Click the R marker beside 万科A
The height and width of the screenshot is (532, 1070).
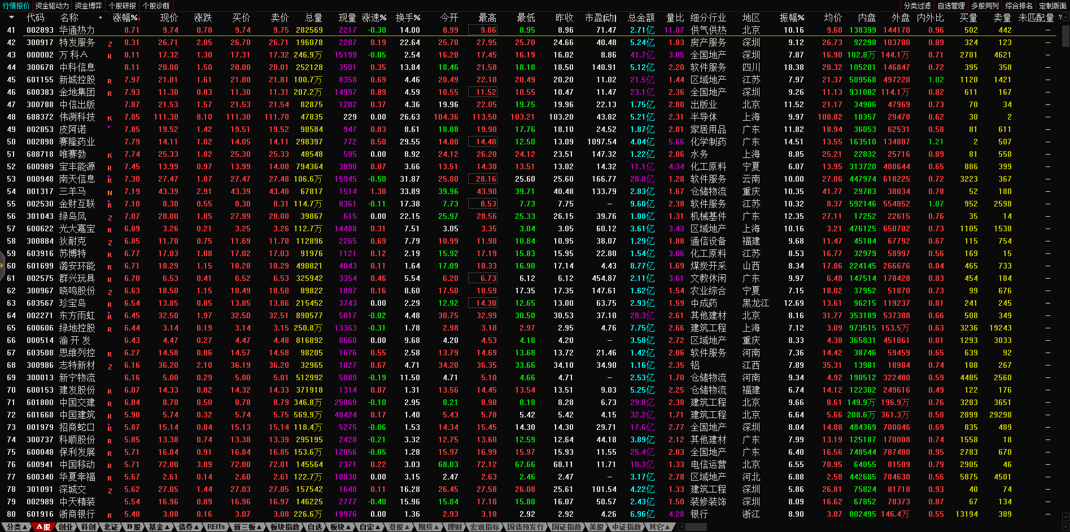click(110, 56)
